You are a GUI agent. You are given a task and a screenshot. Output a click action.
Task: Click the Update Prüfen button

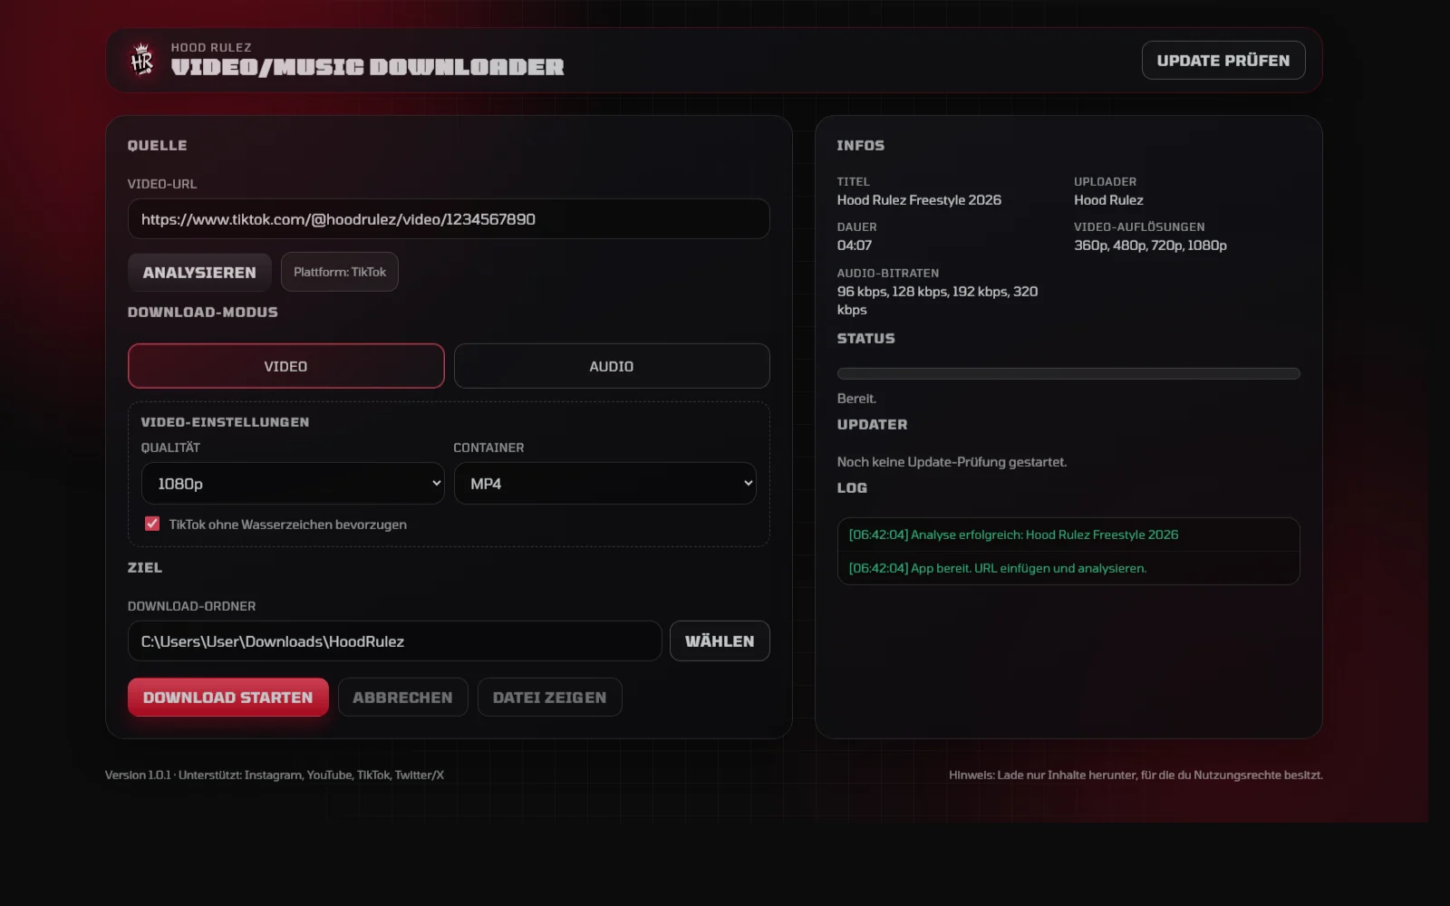1223,60
